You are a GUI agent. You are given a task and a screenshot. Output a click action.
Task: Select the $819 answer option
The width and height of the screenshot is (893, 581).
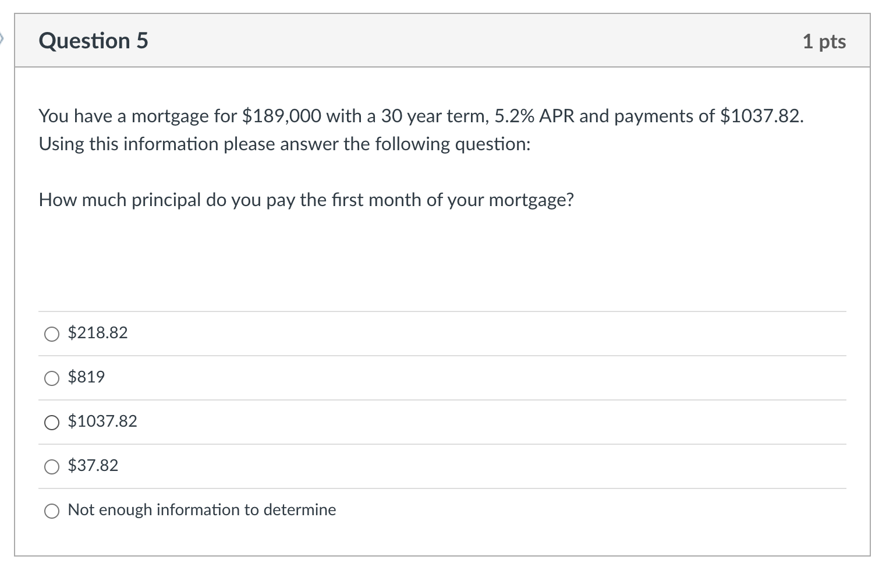coord(52,378)
